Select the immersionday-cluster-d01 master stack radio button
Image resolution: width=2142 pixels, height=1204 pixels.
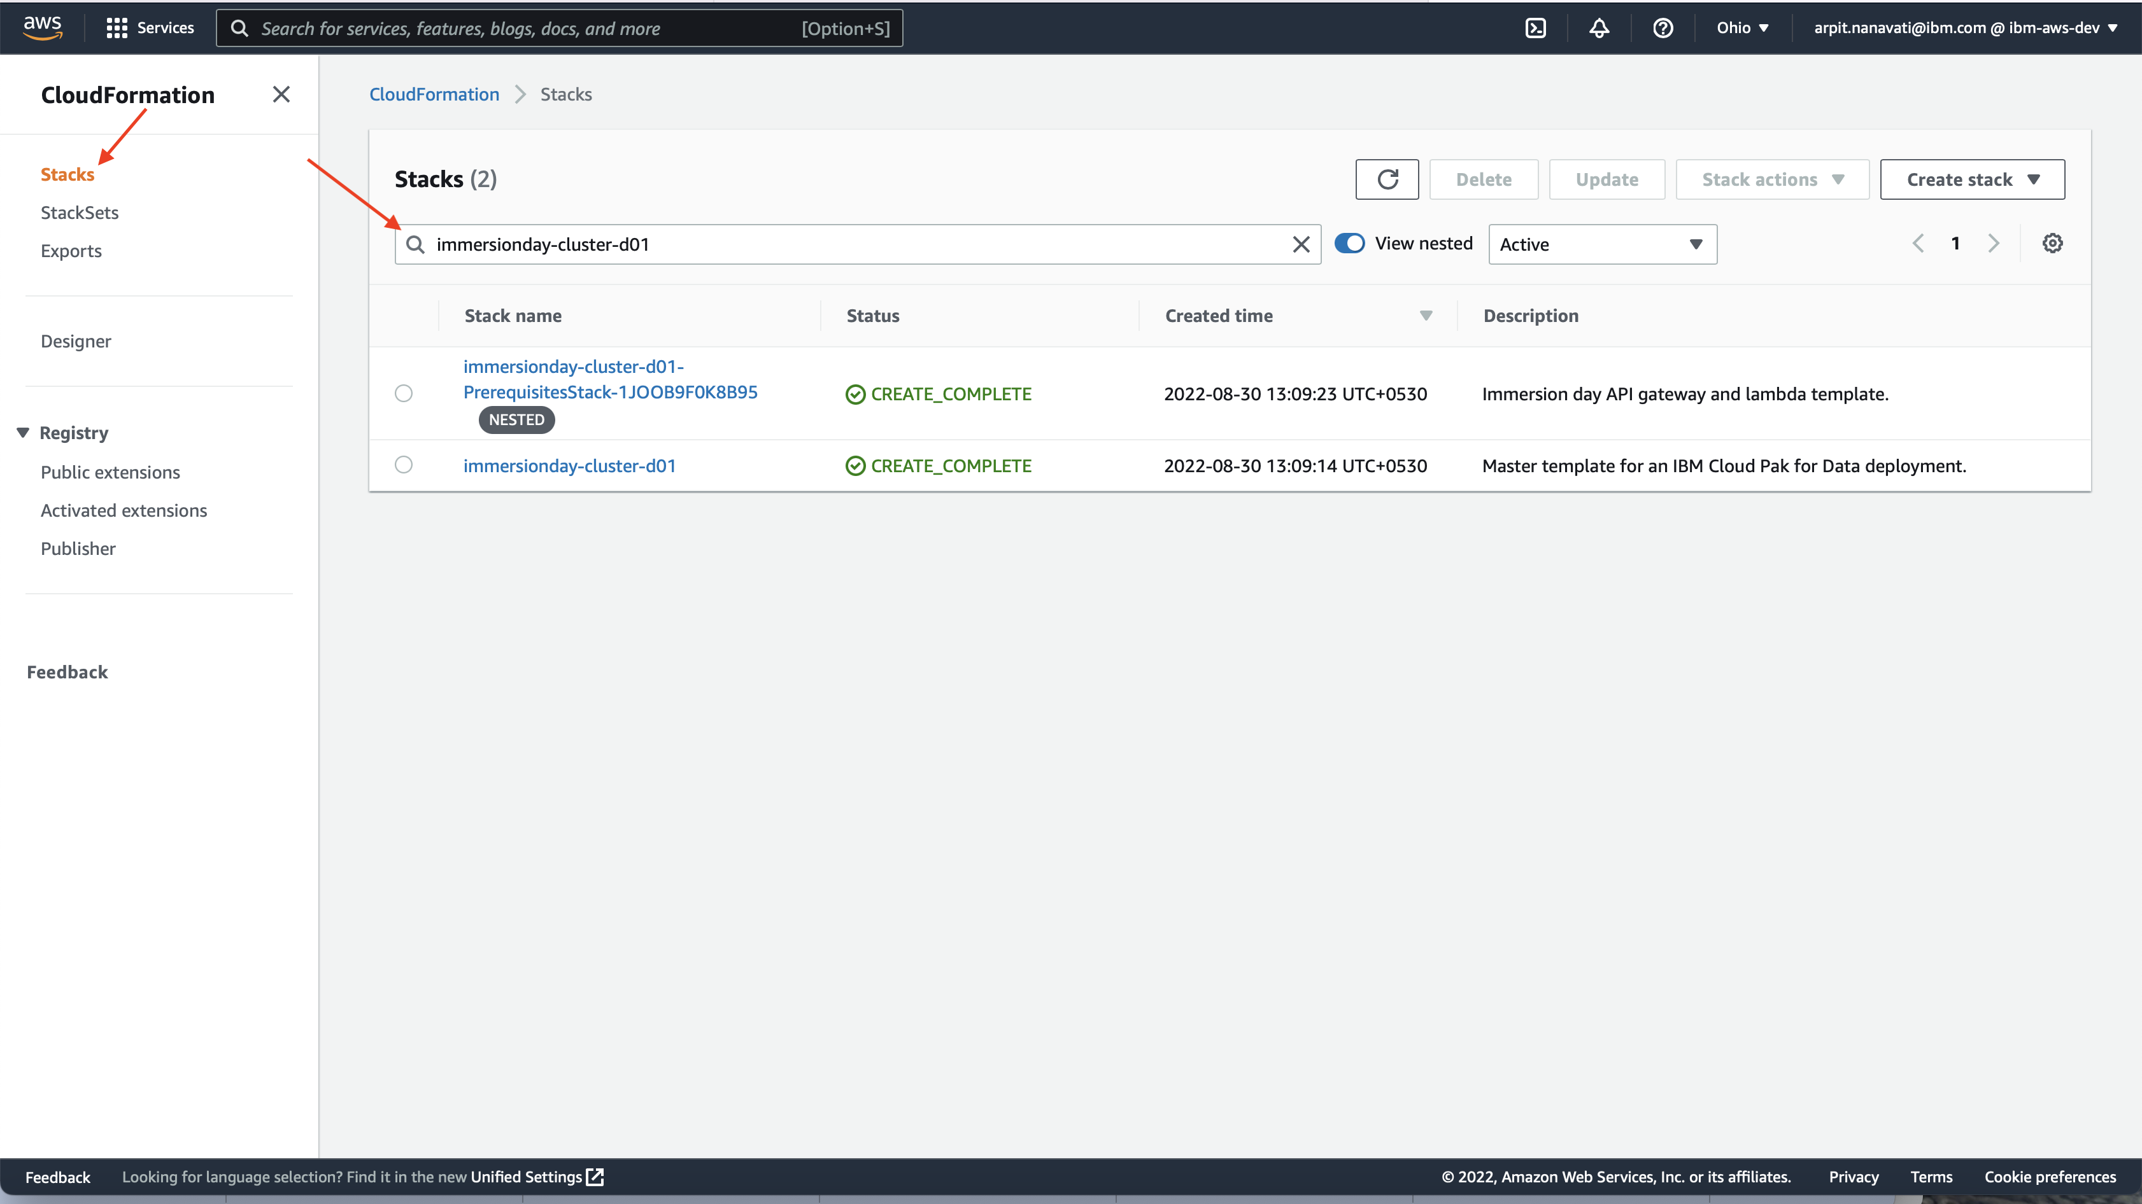point(403,465)
